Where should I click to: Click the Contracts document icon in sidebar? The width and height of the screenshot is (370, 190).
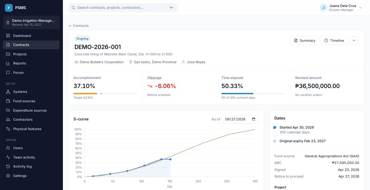8,45
